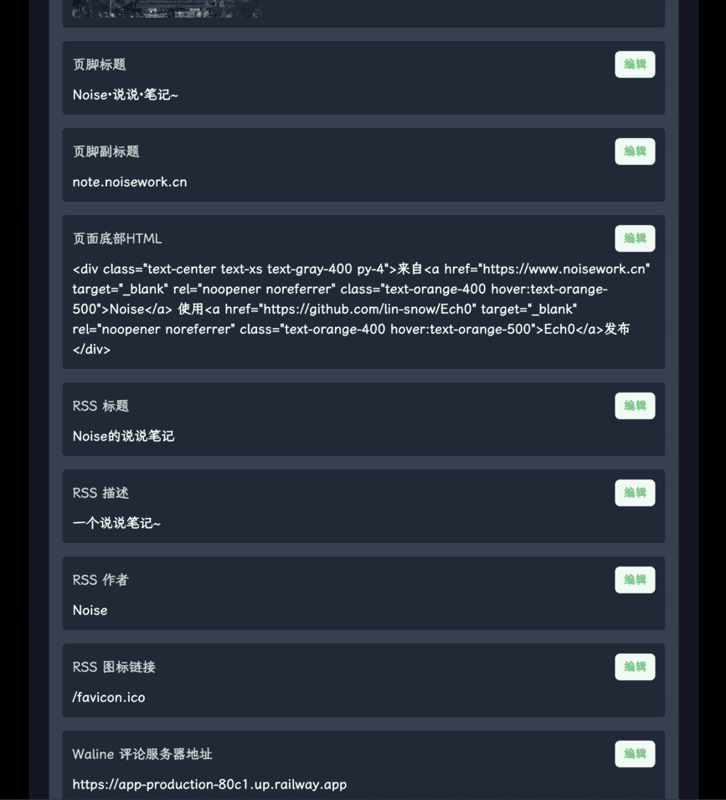The height and width of the screenshot is (800, 726).
Task: Click the image thumbnail at the top
Action: [167, 9]
